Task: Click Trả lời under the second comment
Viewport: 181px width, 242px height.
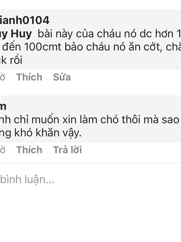Action: [67, 150]
